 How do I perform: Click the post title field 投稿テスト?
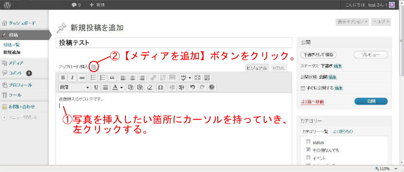[174, 43]
